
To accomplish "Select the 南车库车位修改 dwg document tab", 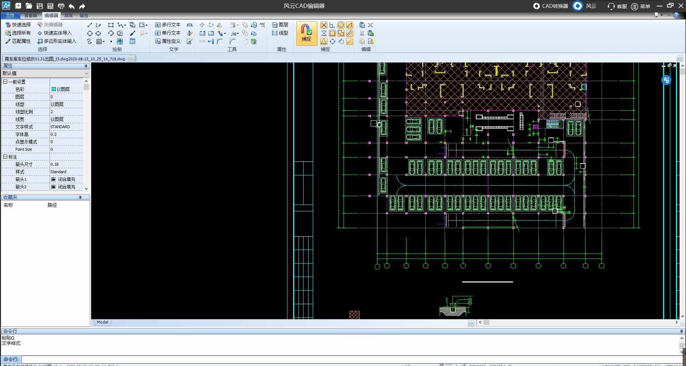I will click(x=65, y=59).
